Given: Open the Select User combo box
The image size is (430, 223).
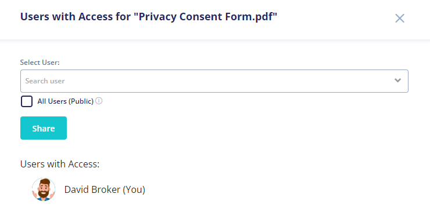Looking at the screenshot, I should [x=214, y=81].
